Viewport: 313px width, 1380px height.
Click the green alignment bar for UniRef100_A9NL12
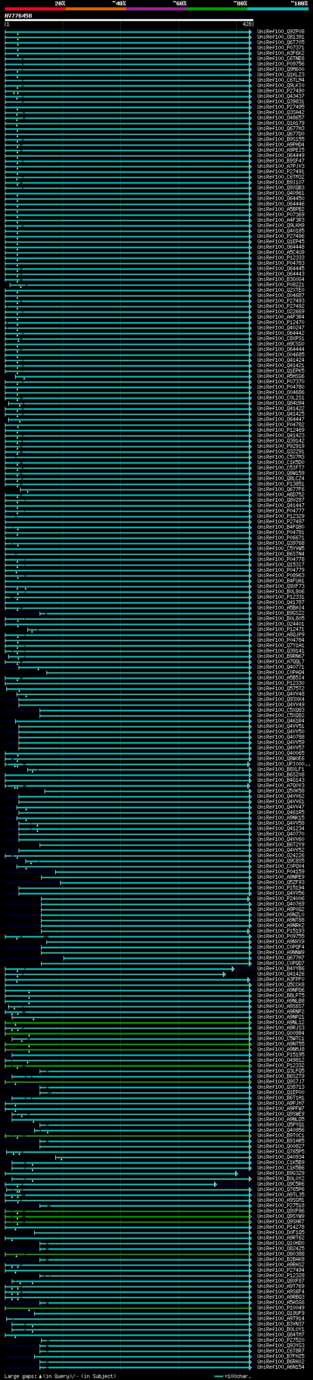[129, 1022]
